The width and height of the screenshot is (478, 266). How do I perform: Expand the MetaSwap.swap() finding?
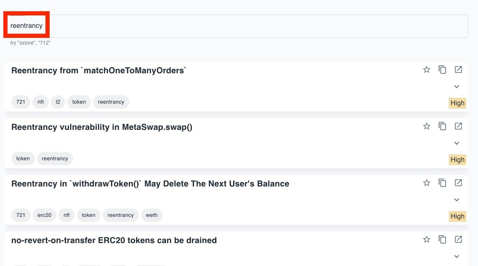tap(457, 143)
